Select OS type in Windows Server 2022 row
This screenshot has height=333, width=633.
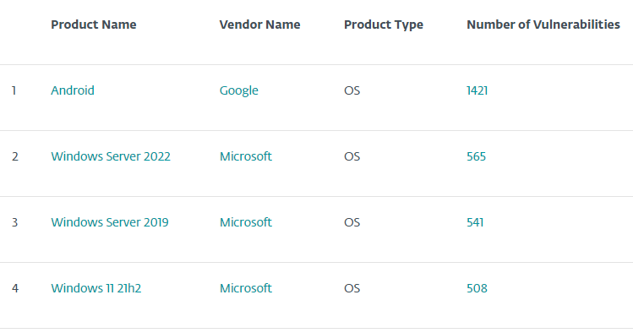(x=352, y=156)
